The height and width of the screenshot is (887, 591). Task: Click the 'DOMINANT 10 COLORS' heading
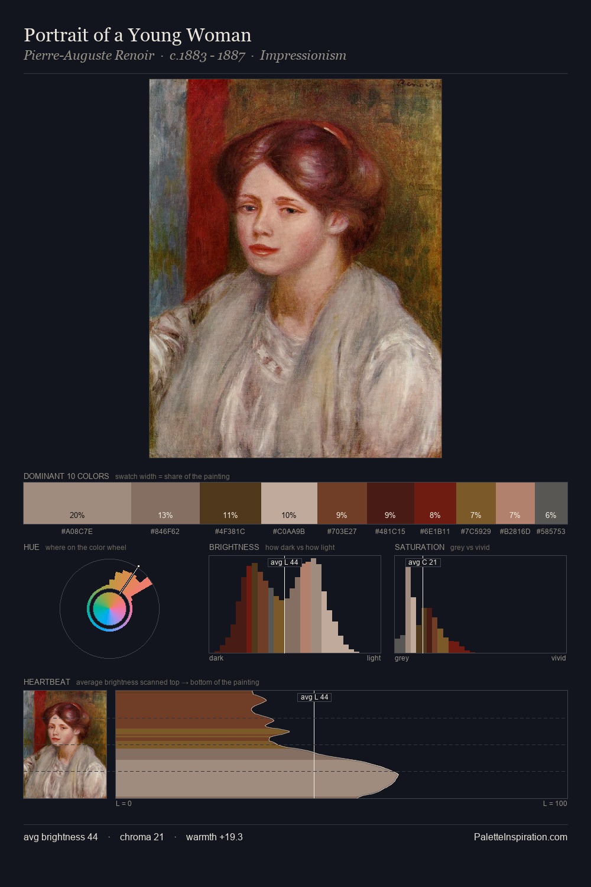point(66,476)
